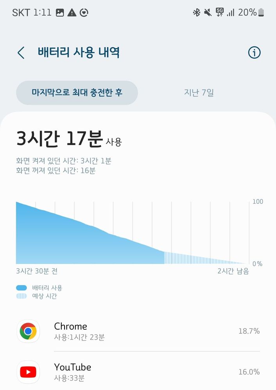Tap the YouTube app icon
Image resolution: width=276 pixels, height=390 pixels.
28,372
